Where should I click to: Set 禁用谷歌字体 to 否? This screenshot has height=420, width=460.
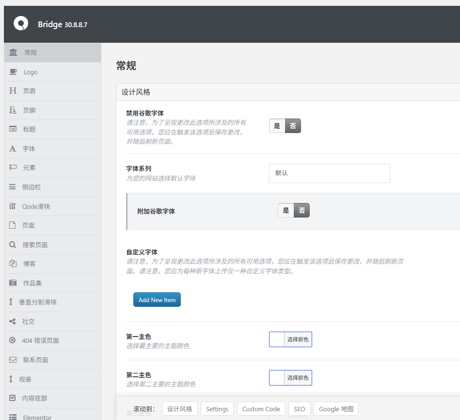(x=293, y=126)
